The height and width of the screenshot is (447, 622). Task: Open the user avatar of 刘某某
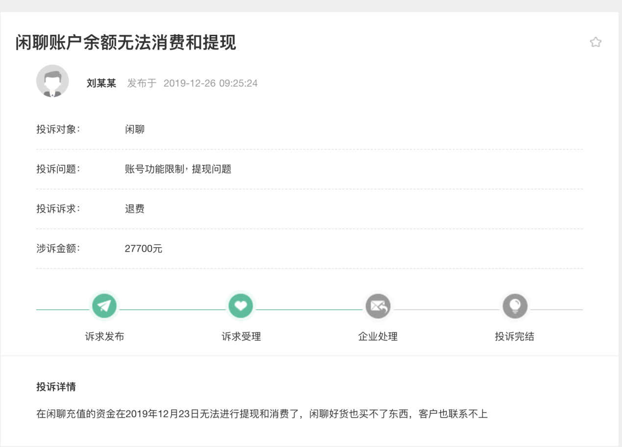[52, 81]
